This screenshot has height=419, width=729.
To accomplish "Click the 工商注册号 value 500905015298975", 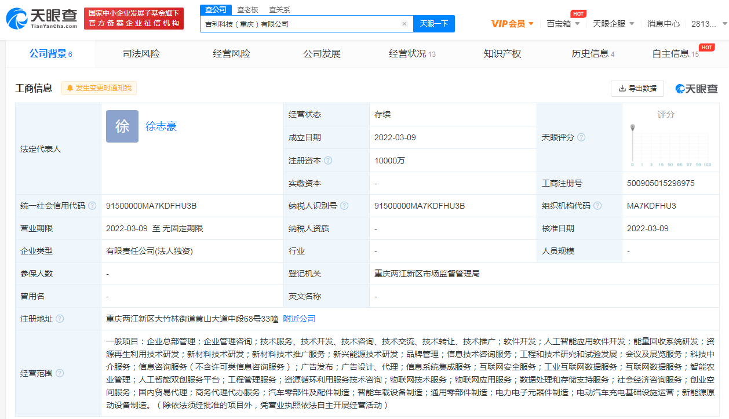I will [x=661, y=183].
